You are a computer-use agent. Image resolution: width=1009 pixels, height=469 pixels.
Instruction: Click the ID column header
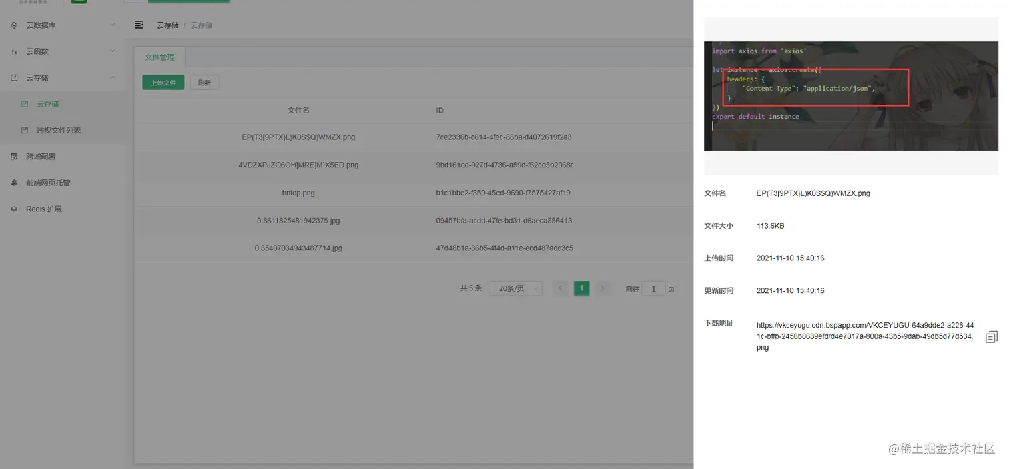pyautogui.click(x=440, y=110)
